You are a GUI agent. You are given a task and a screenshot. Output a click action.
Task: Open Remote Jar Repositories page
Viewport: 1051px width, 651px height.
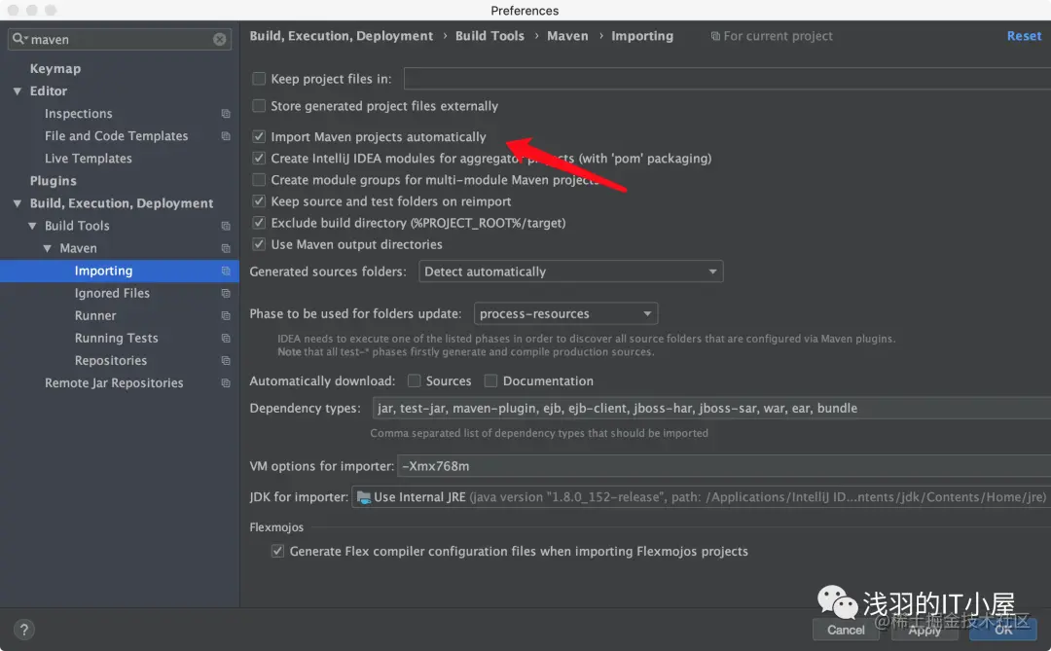click(x=114, y=383)
